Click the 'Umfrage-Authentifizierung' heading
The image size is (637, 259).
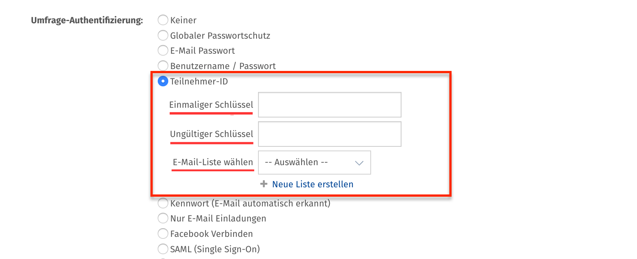[86, 20]
